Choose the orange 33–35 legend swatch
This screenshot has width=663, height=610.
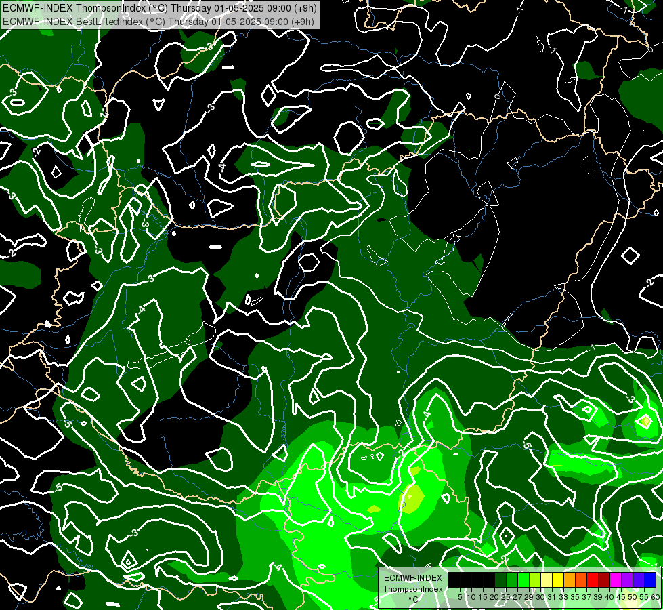pos(569,580)
